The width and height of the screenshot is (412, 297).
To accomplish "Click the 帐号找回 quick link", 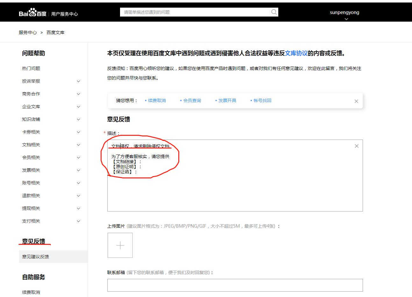I will (263, 100).
